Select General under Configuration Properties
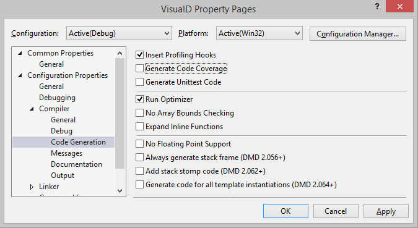The image size is (418, 228). (51, 87)
